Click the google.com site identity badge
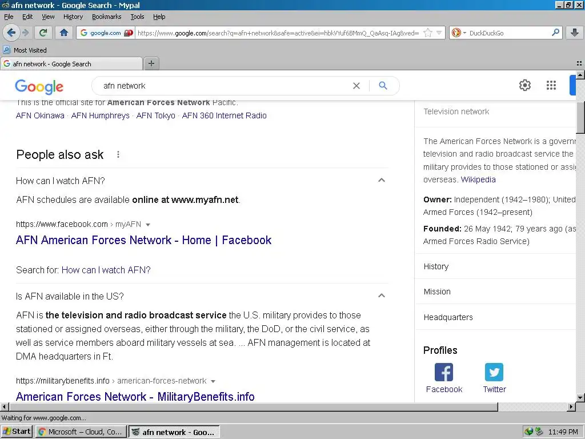This screenshot has width=585, height=439. (x=106, y=33)
